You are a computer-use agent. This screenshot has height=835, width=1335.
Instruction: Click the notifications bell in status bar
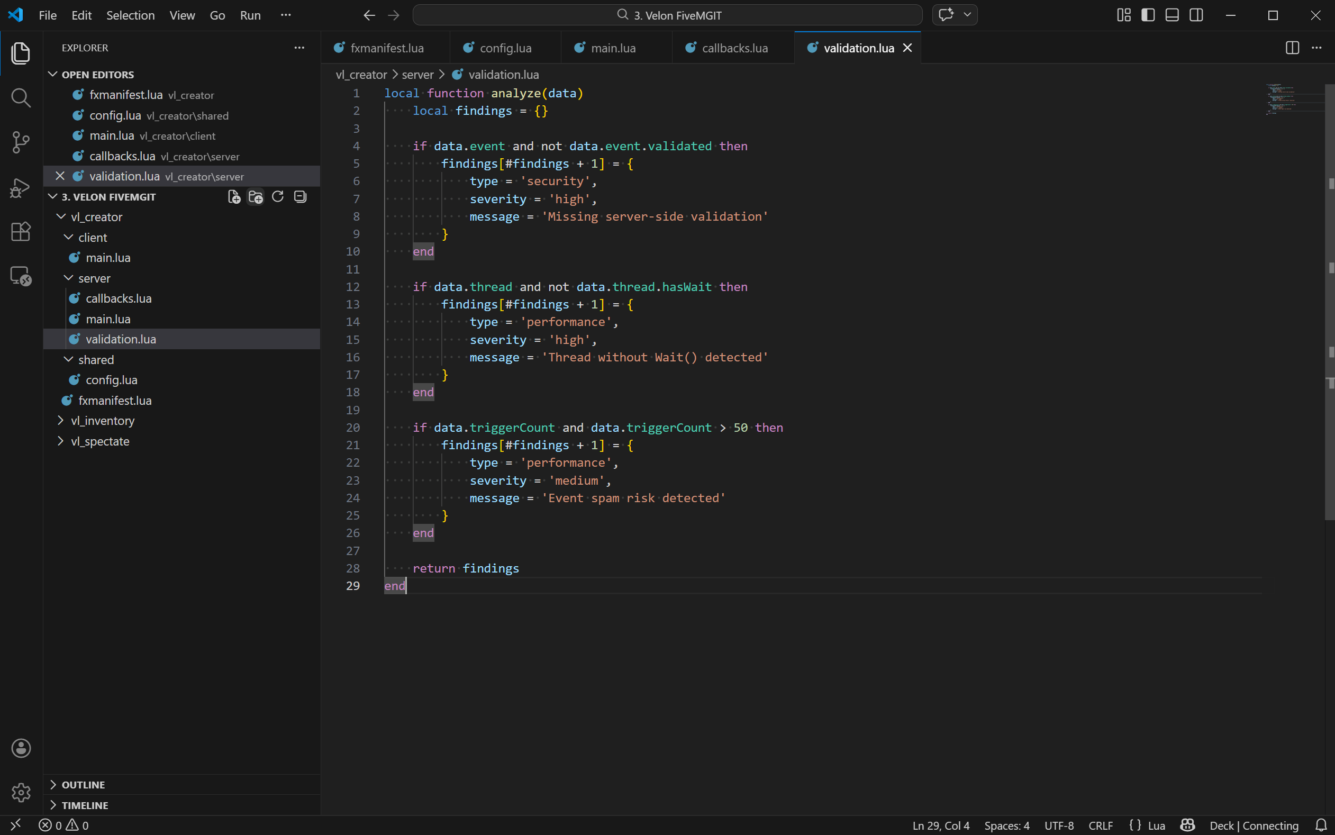coord(1321,825)
